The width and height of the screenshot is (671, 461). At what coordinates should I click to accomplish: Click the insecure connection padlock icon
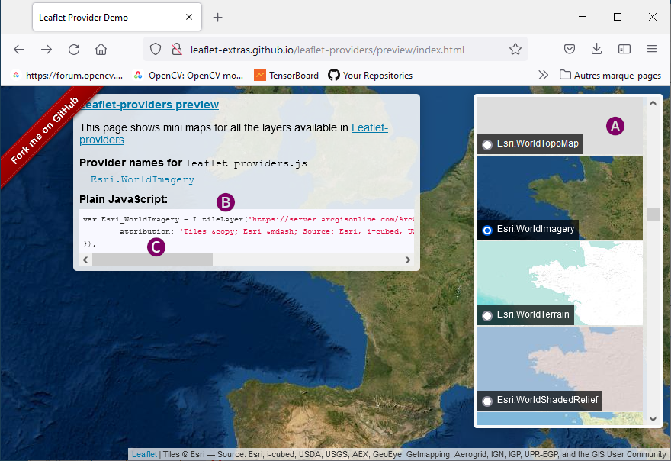click(x=177, y=50)
